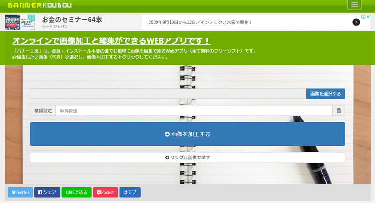Save the page with the Pocket button

[x=105, y=192]
